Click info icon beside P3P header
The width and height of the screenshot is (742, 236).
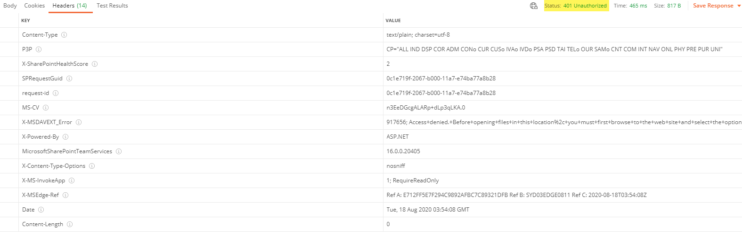[39, 49]
